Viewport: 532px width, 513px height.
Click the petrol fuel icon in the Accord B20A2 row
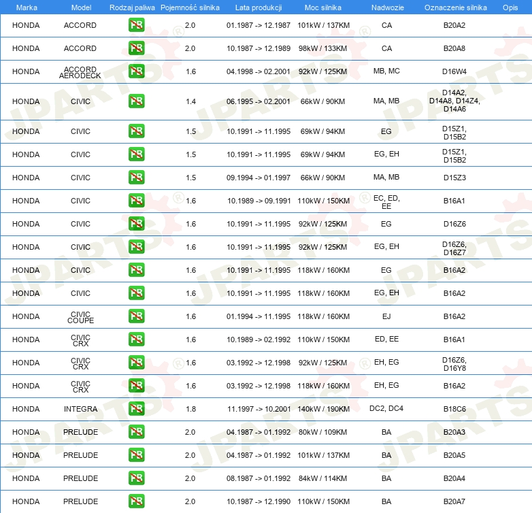pyautogui.click(x=136, y=24)
